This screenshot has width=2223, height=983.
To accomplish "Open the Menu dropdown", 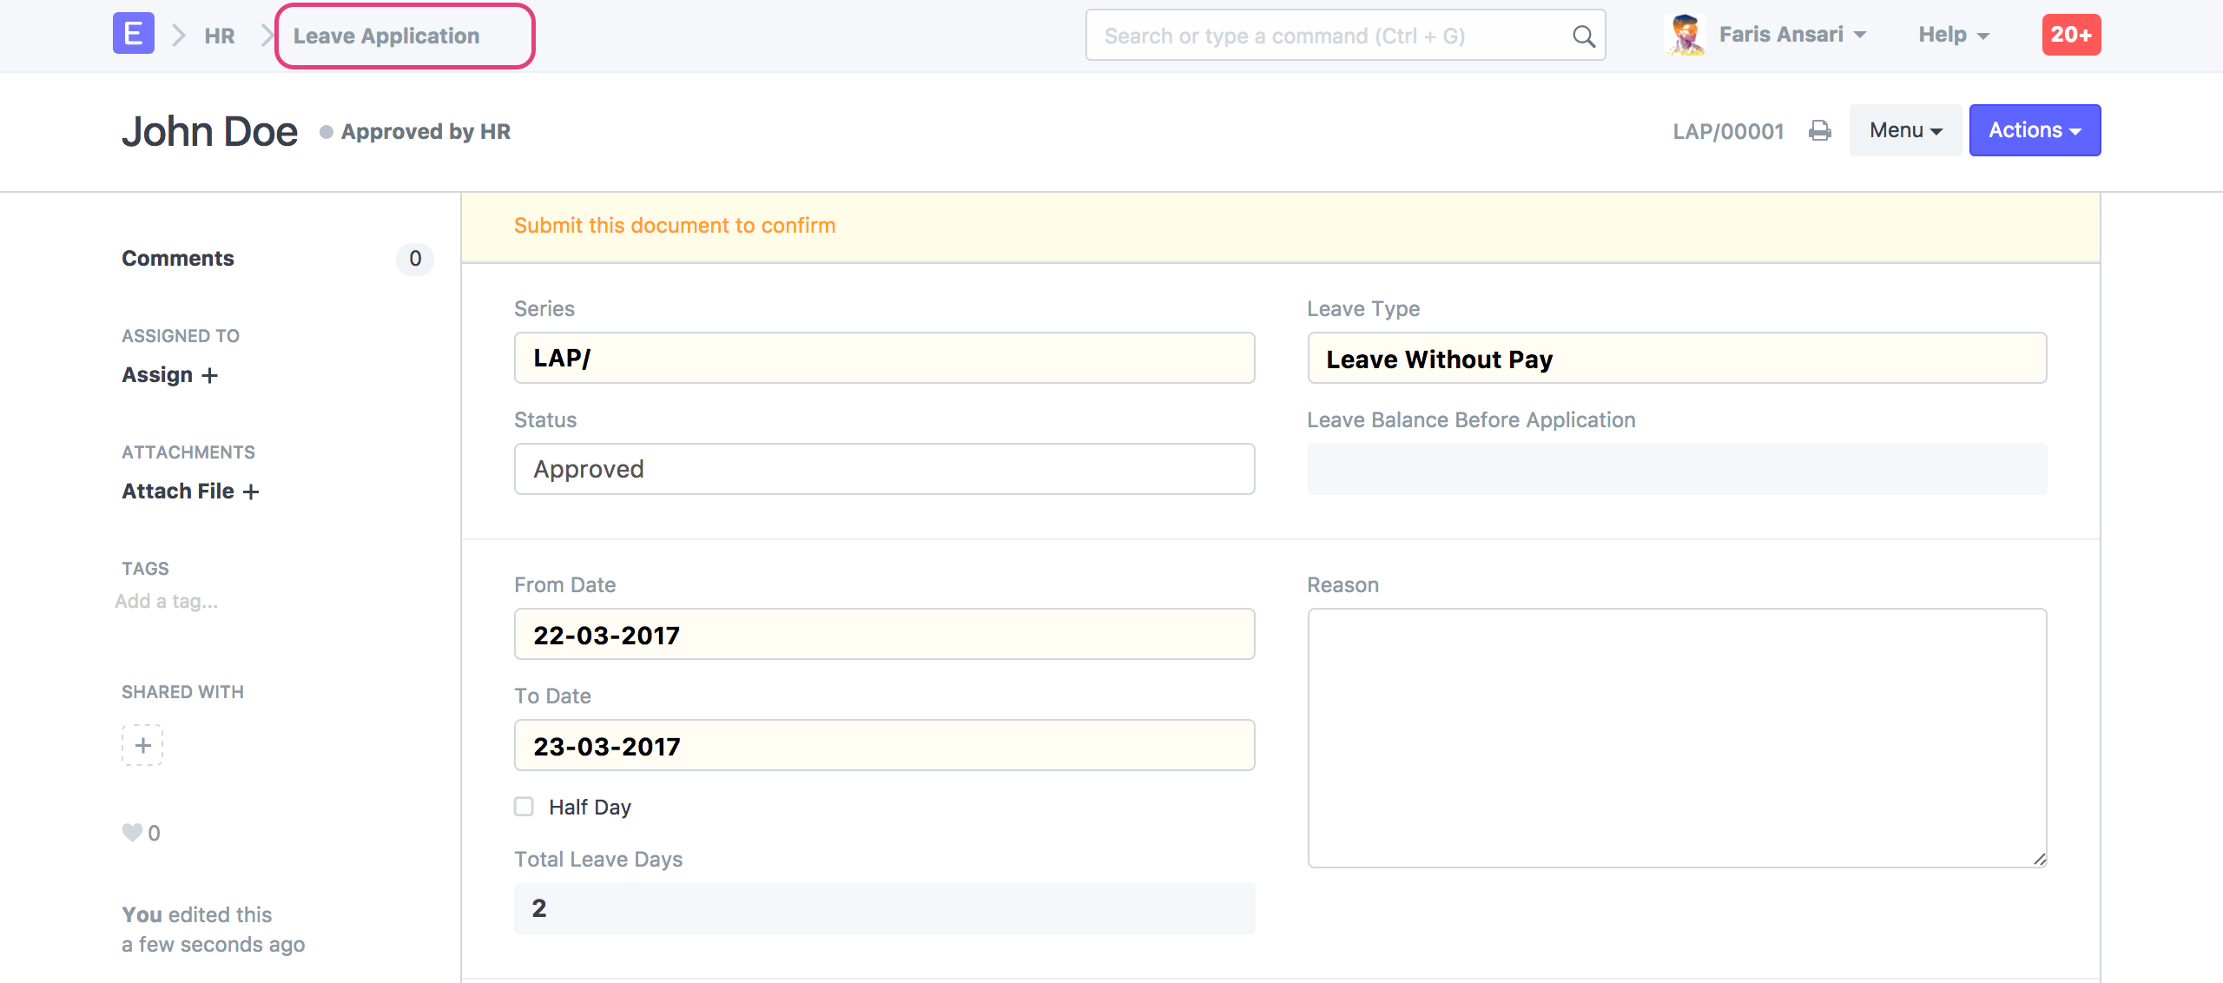I will (x=1905, y=130).
